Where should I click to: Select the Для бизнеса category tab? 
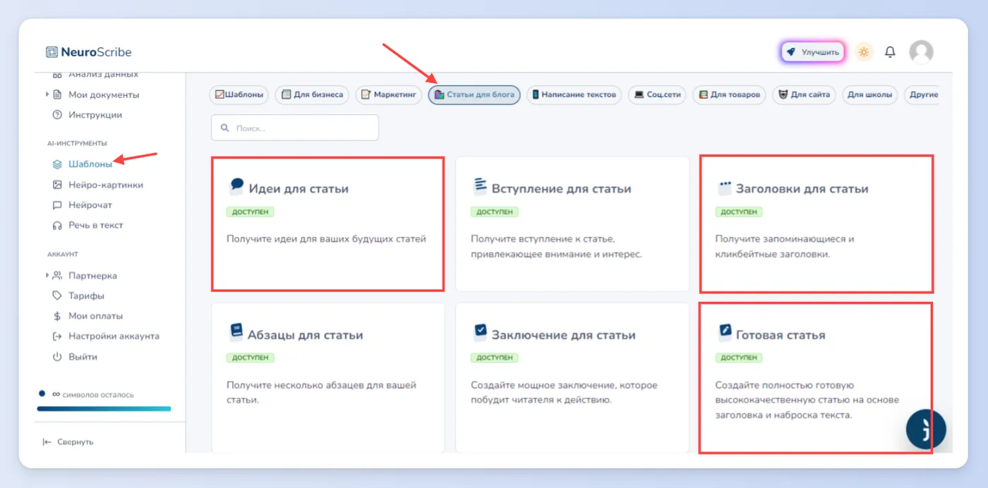(312, 94)
